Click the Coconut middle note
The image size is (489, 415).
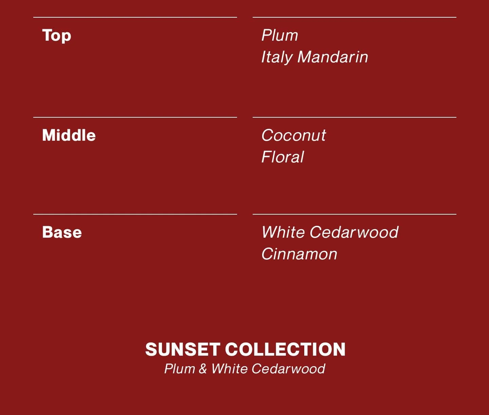(x=294, y=135)
